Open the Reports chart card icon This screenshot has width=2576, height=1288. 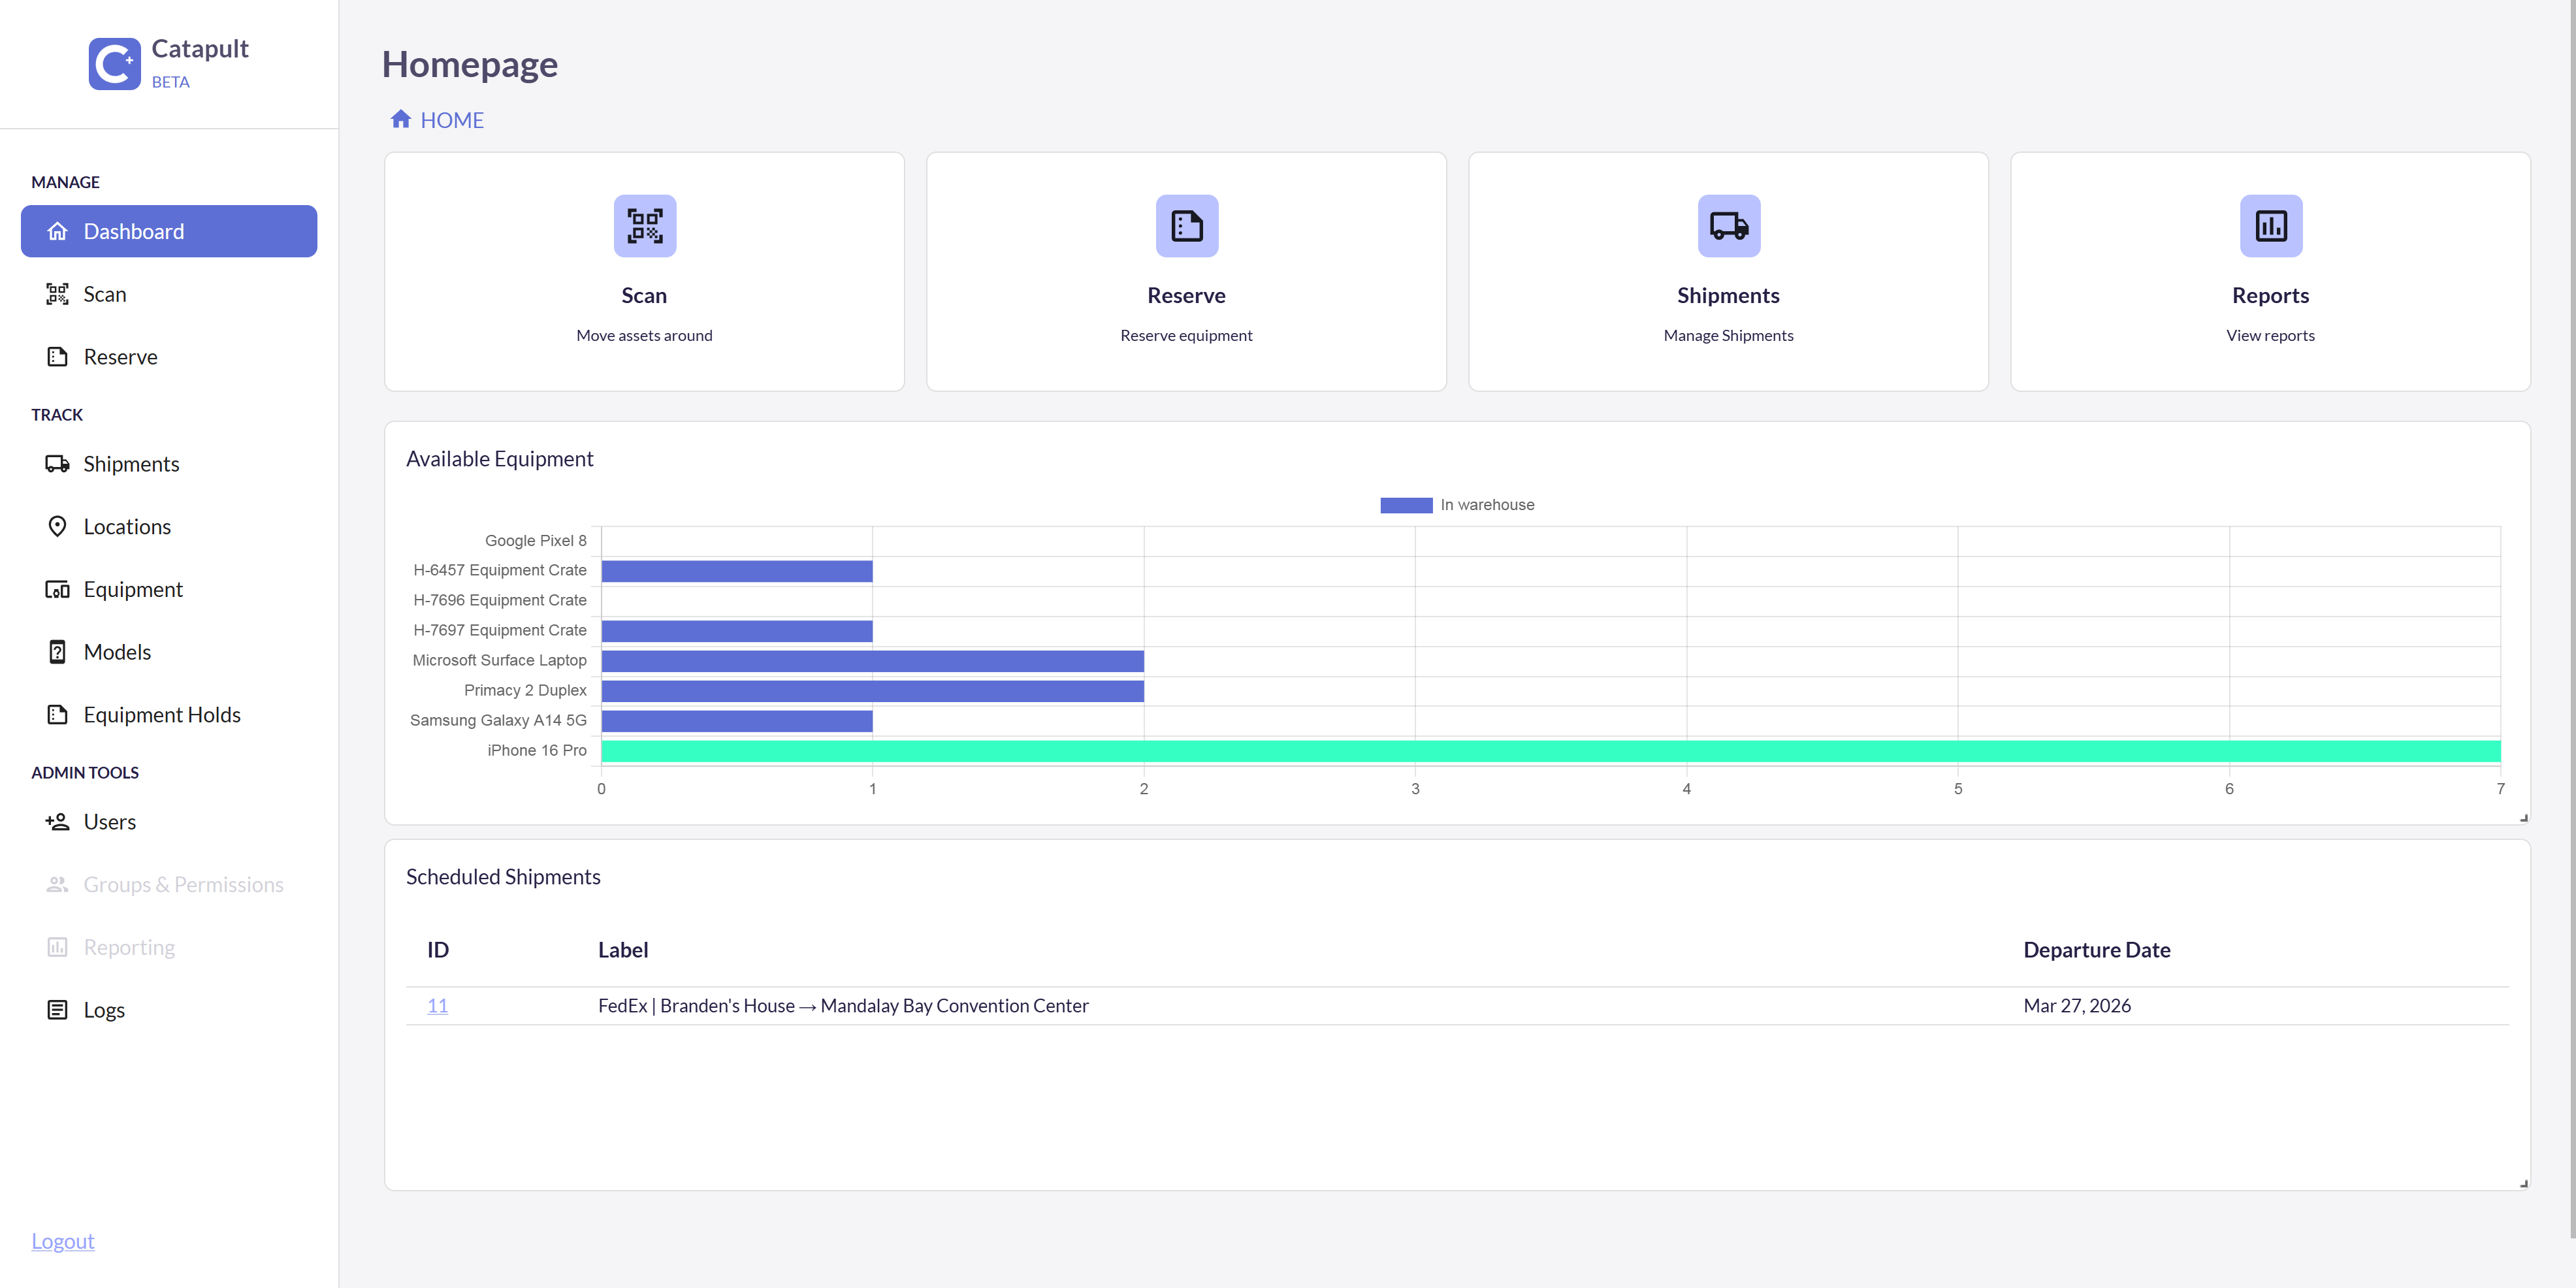coord(2270,226)
